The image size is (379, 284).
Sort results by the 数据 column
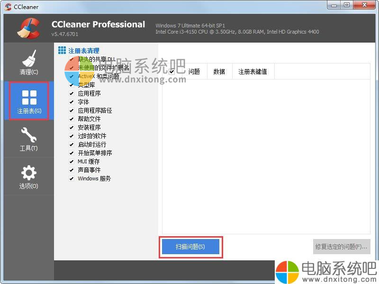coord(219,71)
